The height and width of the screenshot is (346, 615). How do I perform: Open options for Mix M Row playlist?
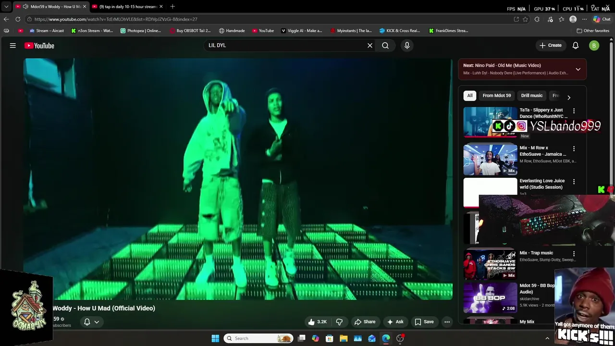point(574,149)
